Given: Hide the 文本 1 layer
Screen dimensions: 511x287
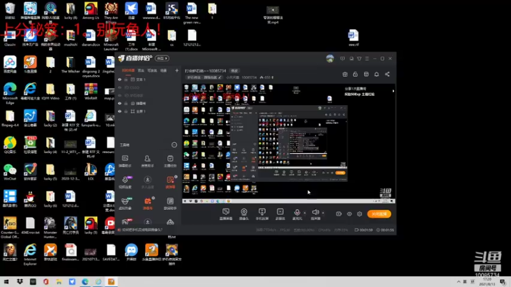Looking at the screenshot, I should pyautogui.click(x=119, y=79).
